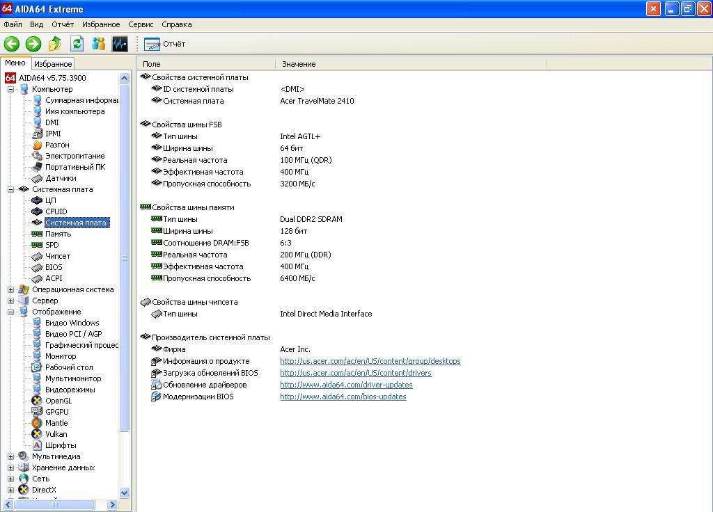The width and height of the screenshot is (713, 512).
Task: Select Графический процессор in the tree
Action: (x=82, y=345)
